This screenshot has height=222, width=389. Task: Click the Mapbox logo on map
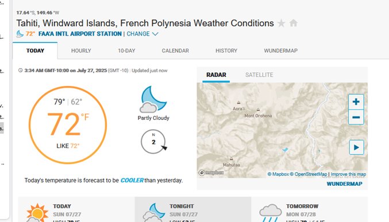211,173
